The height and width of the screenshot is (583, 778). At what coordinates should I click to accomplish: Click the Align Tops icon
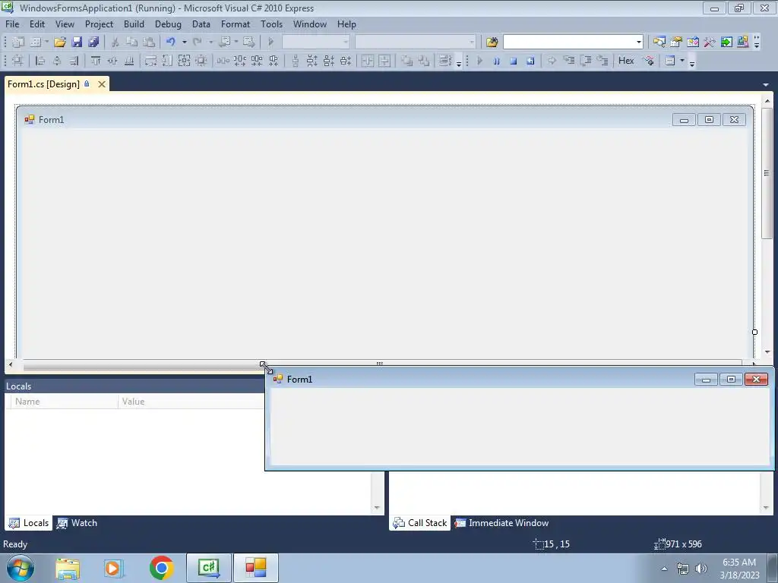point(96,61)
